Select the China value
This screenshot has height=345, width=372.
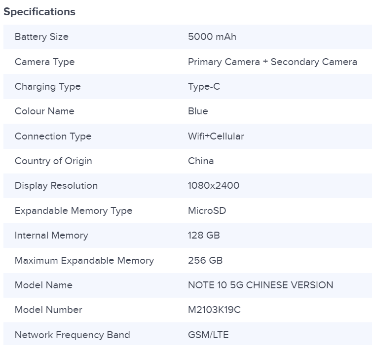coord(201,161)
